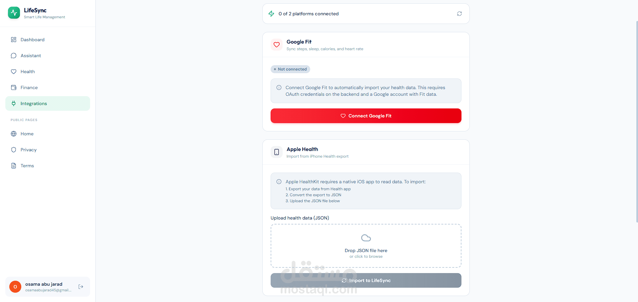This screenshot has width=638, height=302.
Task: Open the Terms public page link
Action: (27, 166)
